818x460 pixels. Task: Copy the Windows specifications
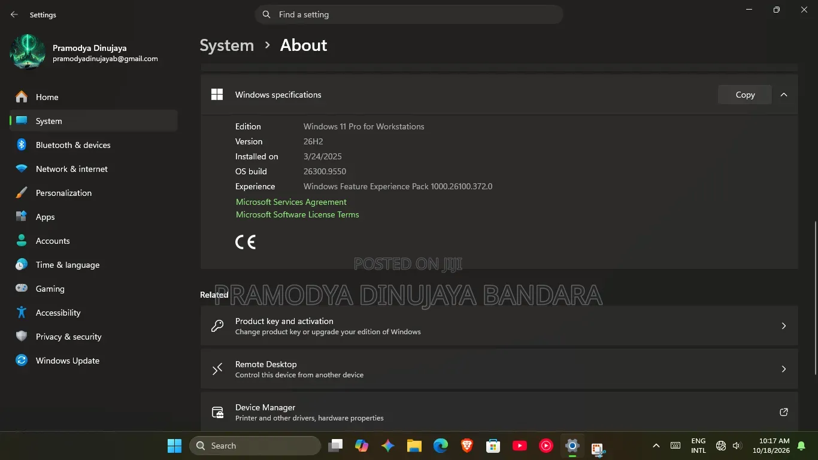tap(745, 95)
